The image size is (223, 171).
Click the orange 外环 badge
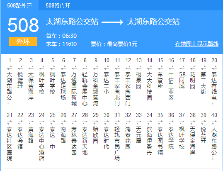click(x=23, y=42)
